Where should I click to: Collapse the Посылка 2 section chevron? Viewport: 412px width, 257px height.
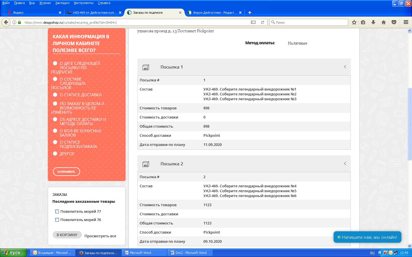(345, 164)
